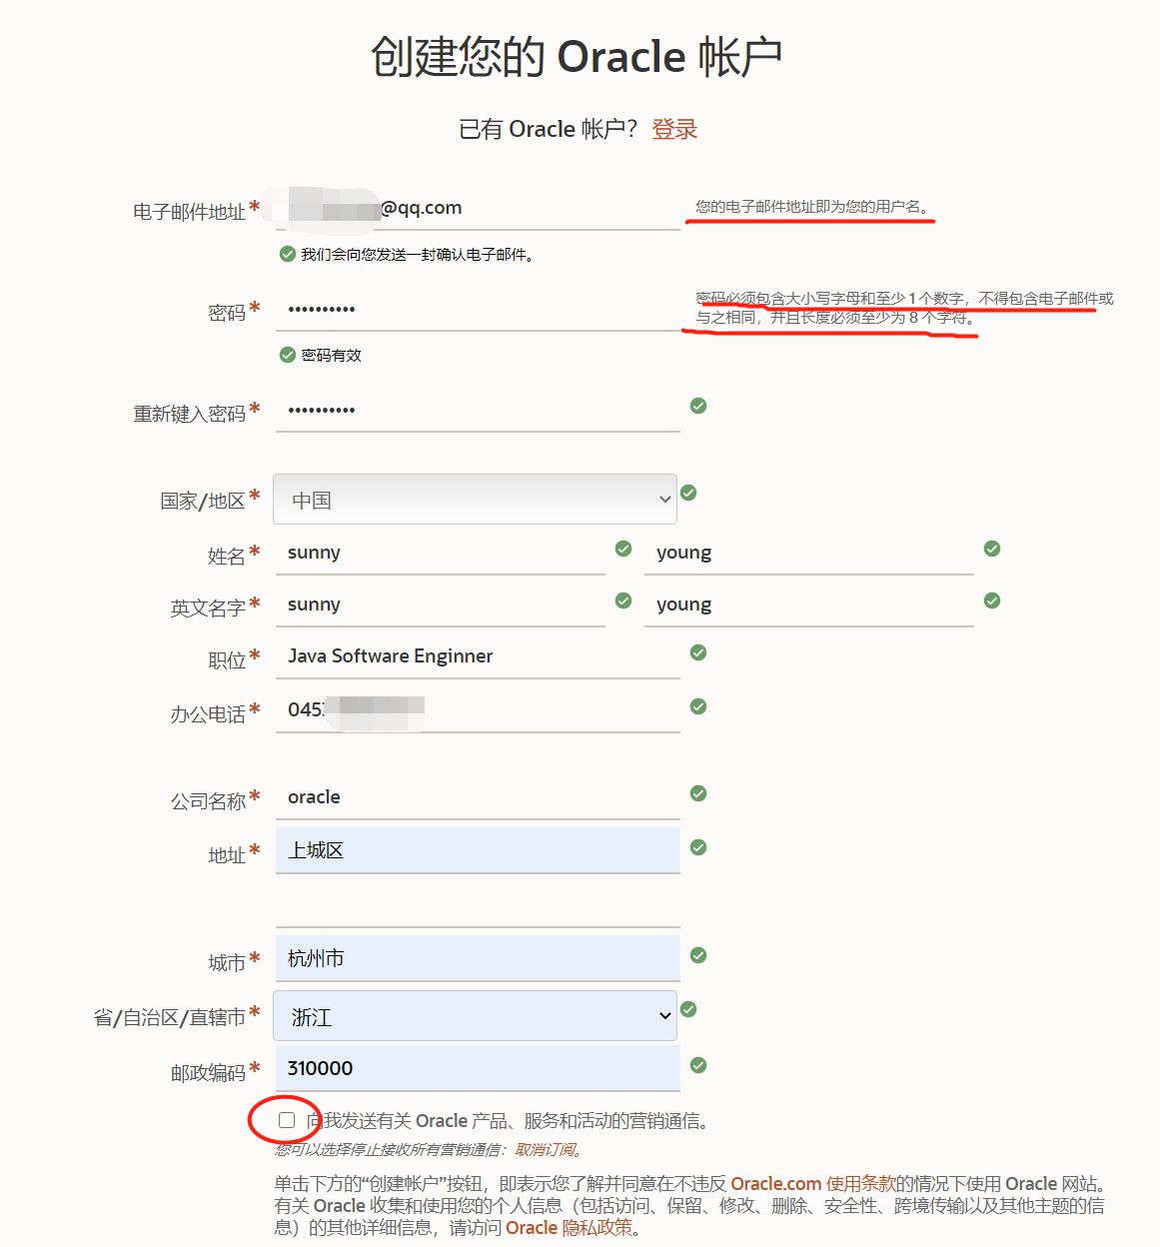Image resolution: width=1160 pixels, height=1247 pixels.
Task: Open the Oracle.com 使用条款 link
Action: pos(813,1184)
